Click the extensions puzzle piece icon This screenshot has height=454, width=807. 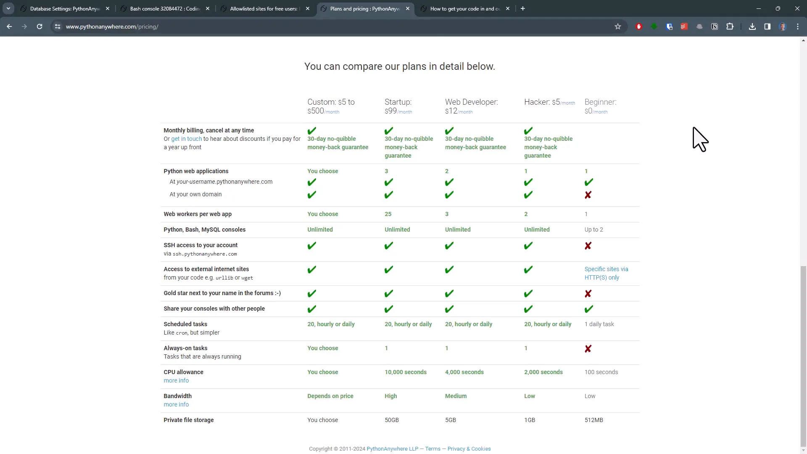730,26
